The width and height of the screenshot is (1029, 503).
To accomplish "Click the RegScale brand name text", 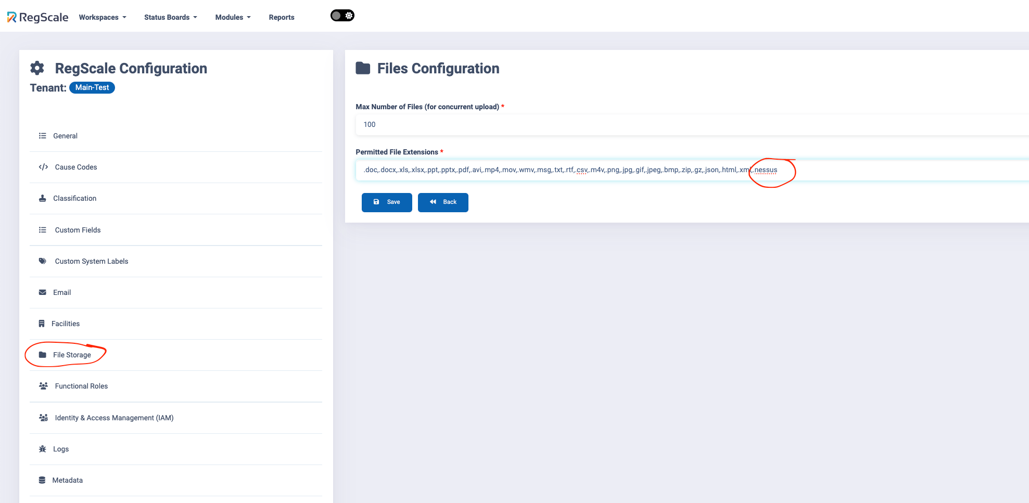I will (x=44, y=17).
